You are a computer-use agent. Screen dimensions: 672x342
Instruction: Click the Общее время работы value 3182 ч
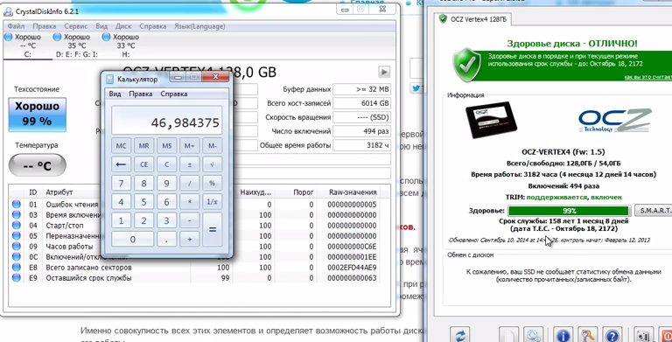(x=361, y=145)
